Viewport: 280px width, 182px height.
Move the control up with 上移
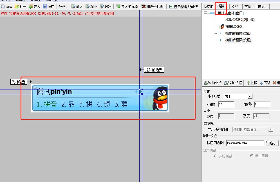click(252, 83)
